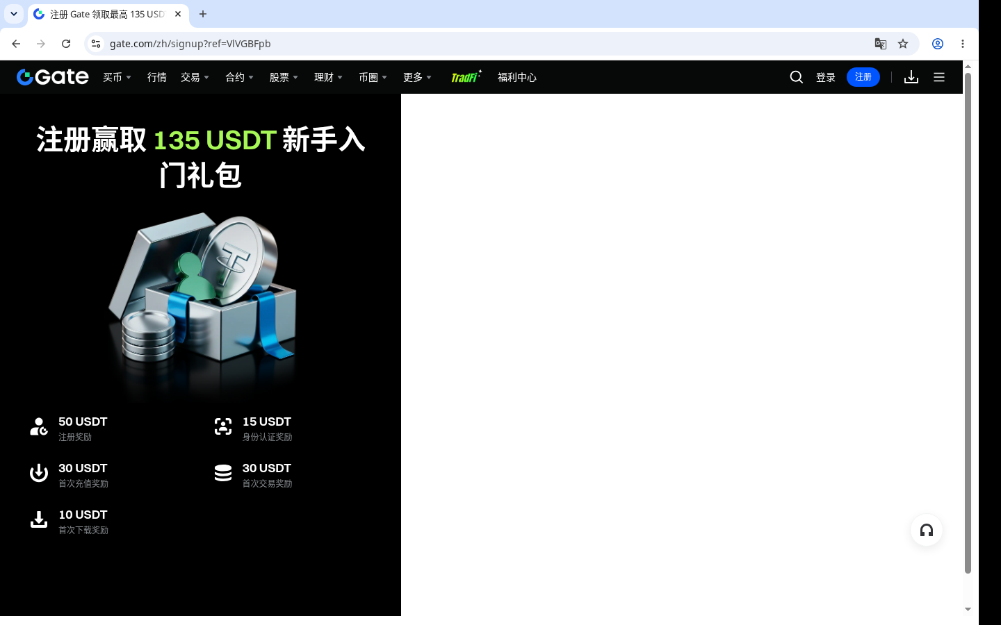
Task: Click the 30 USDT 首次充值奖励 text
Action: pyautogui.click(x=83, y=475)
